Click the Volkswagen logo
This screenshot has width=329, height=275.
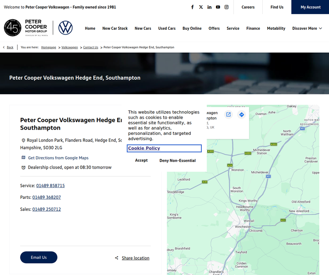(65, 28)
